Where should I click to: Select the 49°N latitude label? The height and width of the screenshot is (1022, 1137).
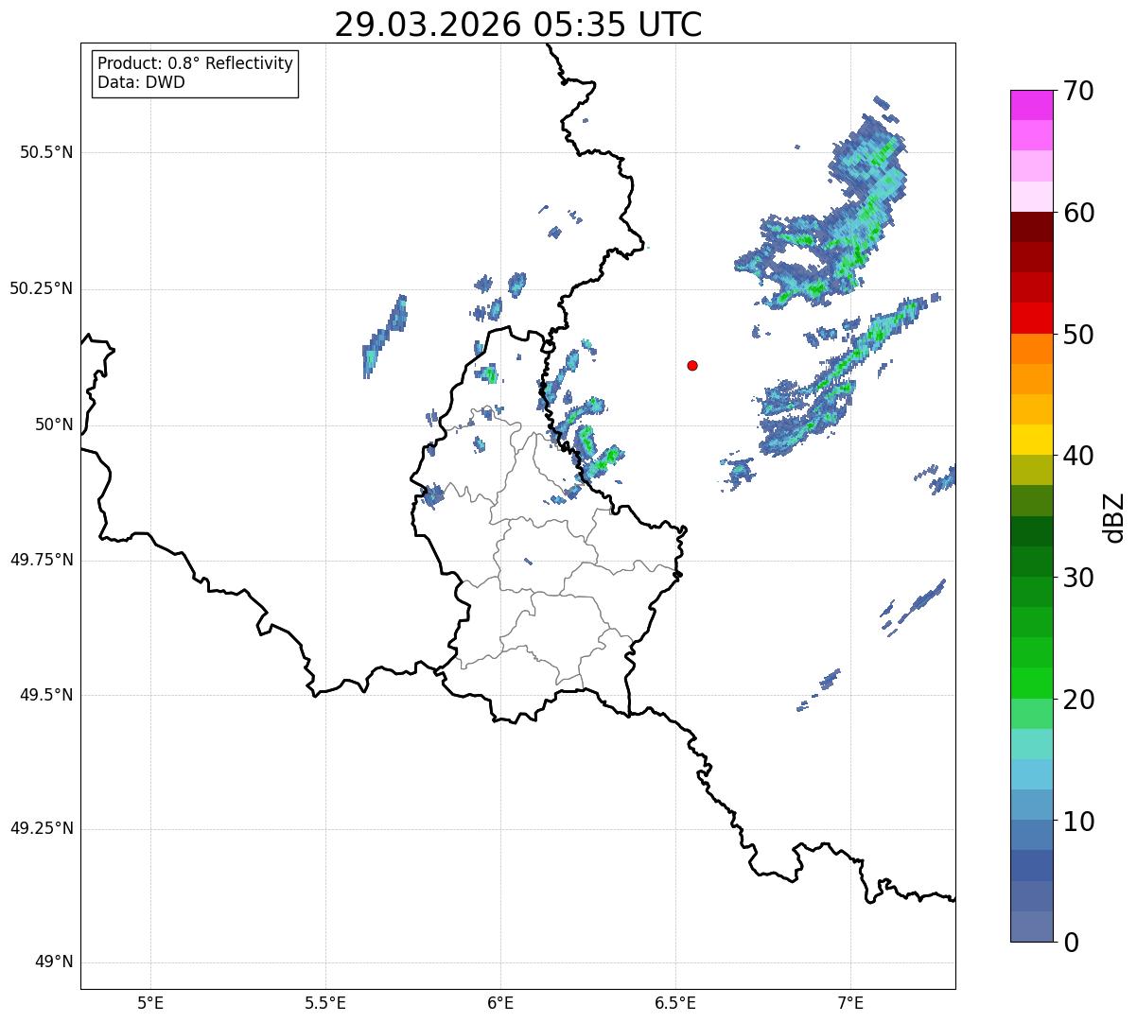pos(54,962)
